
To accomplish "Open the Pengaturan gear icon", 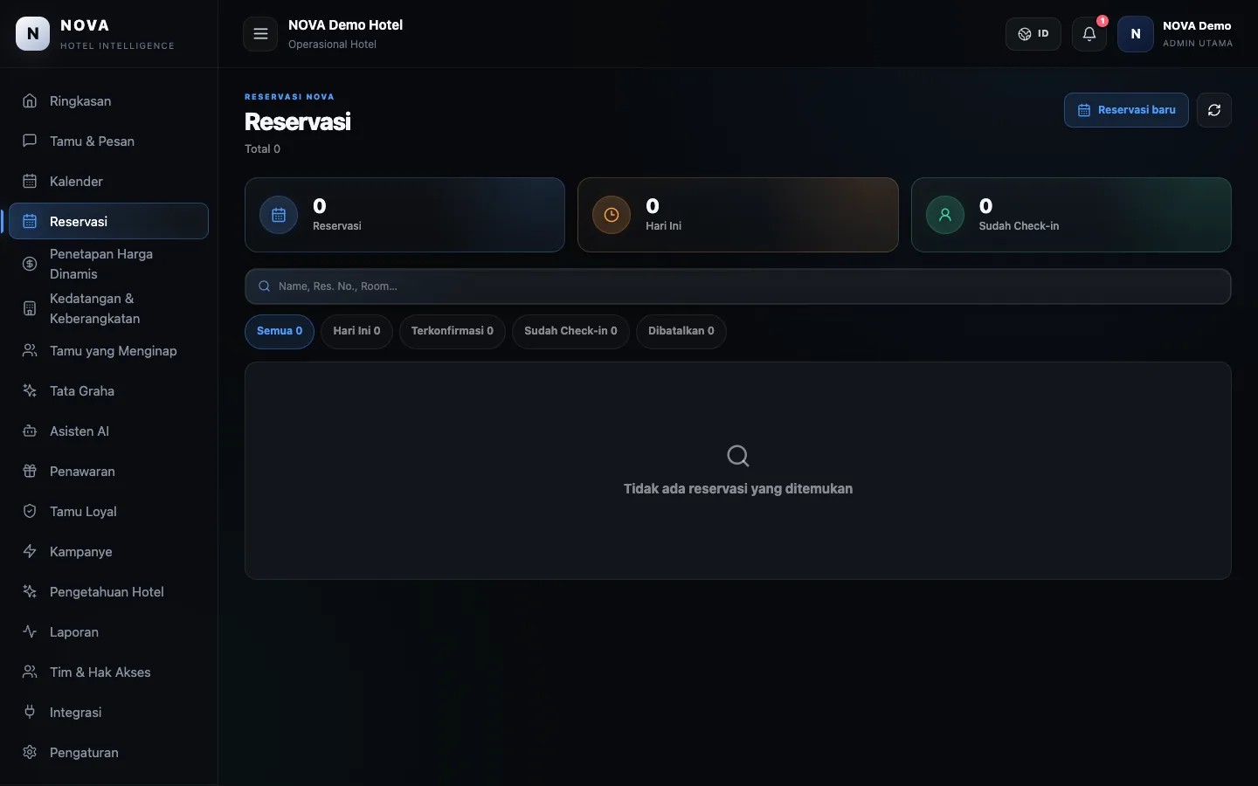I will point(30,752).
